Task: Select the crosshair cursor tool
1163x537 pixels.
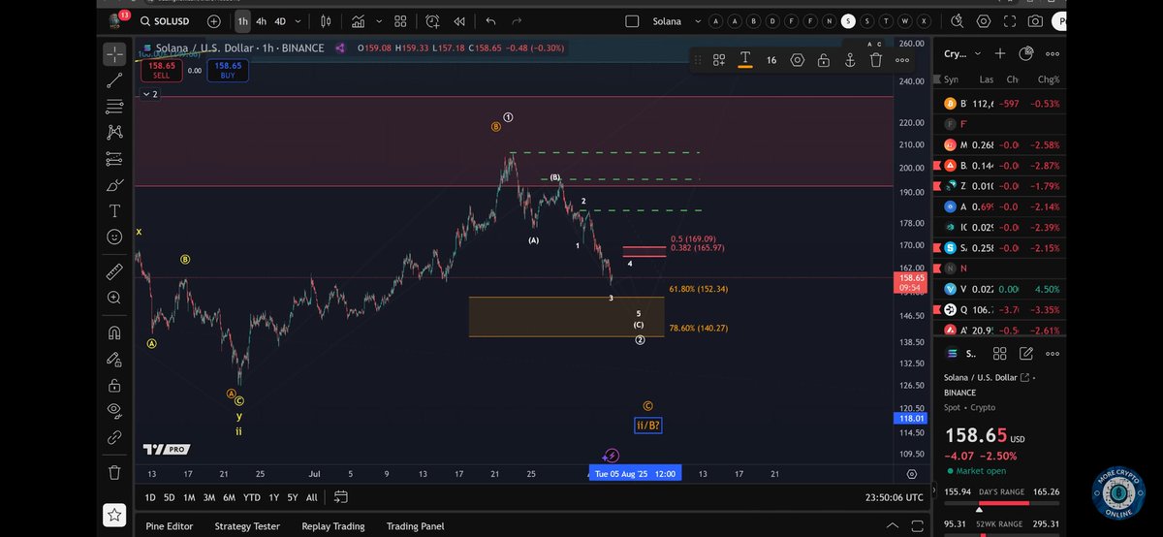Action: click(x=114, y=54)
